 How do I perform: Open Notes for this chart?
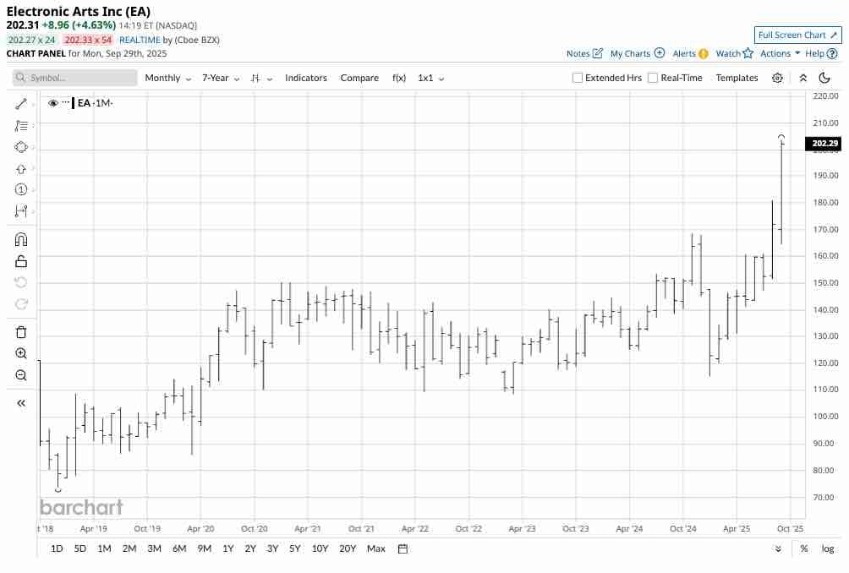[x=584, y=53]
